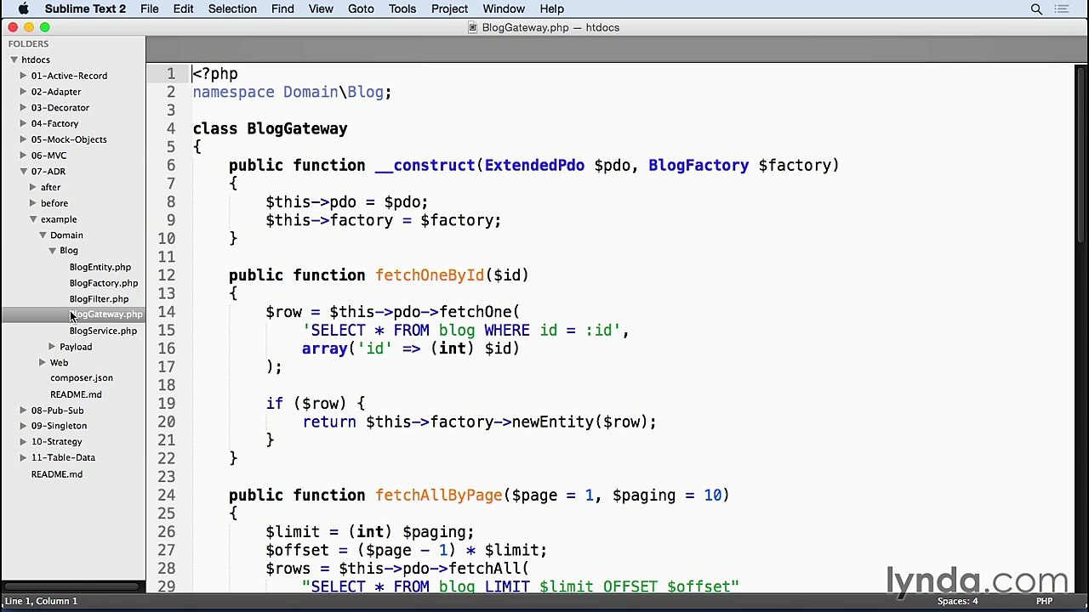Change the PHP syntax in status bar

click(1044, 601)
